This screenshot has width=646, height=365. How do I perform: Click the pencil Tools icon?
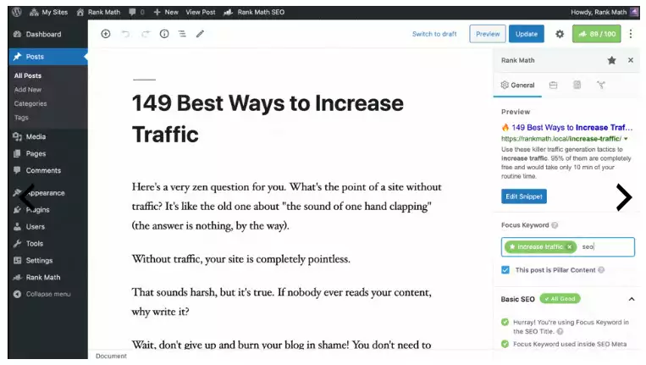point(200,34)
